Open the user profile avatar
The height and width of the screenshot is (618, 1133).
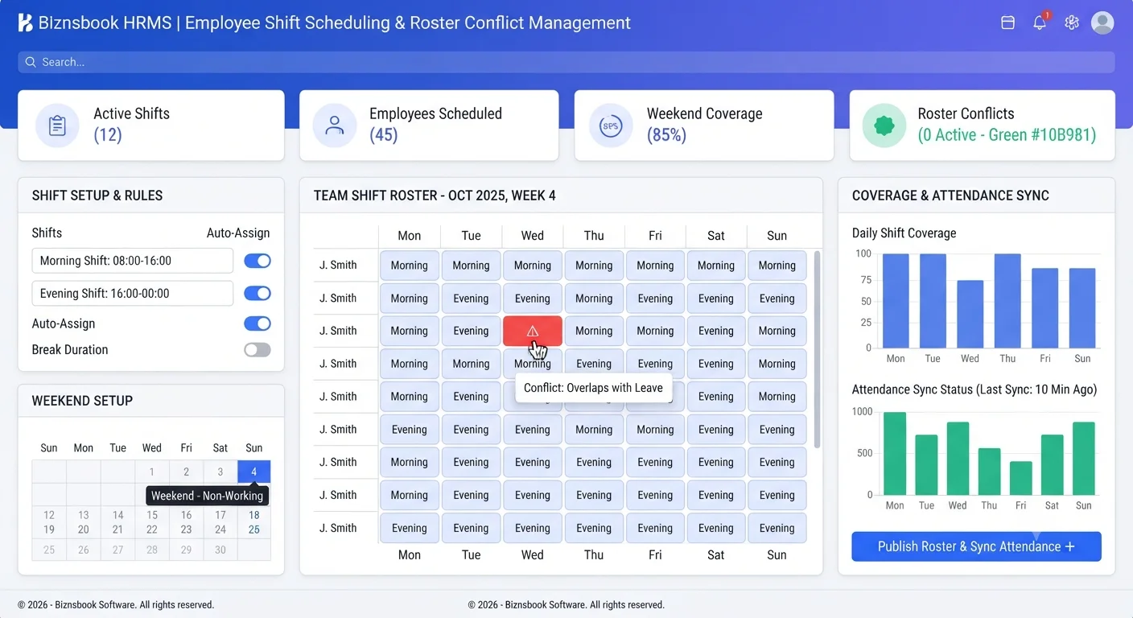(1102, 23)
